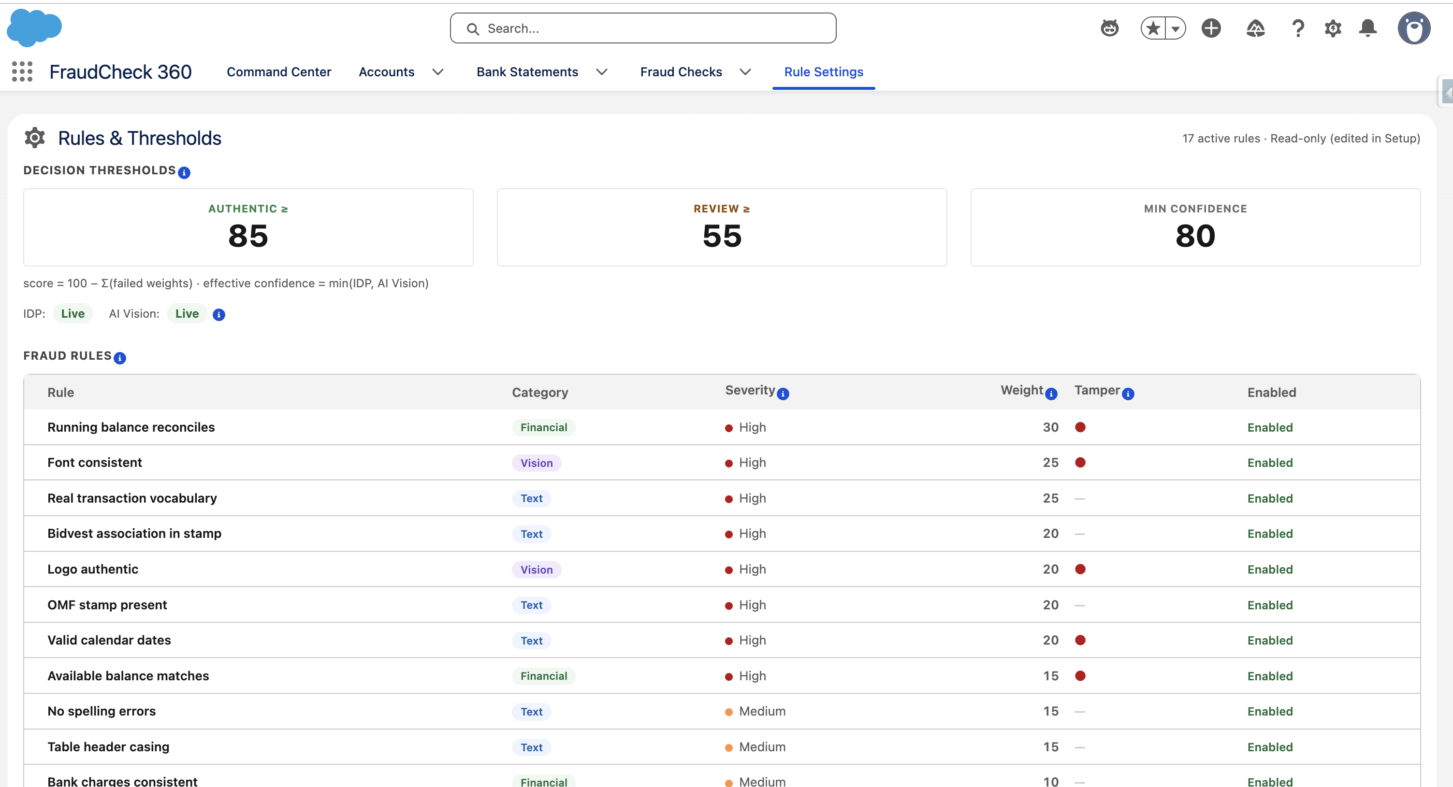Viewport: 1453px width, 787px height.
Task: Open the Notifications bell
Action: click(1368, 28)
